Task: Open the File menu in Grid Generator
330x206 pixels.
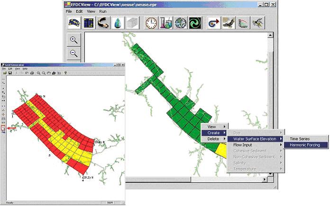Action: pos(4,69)
